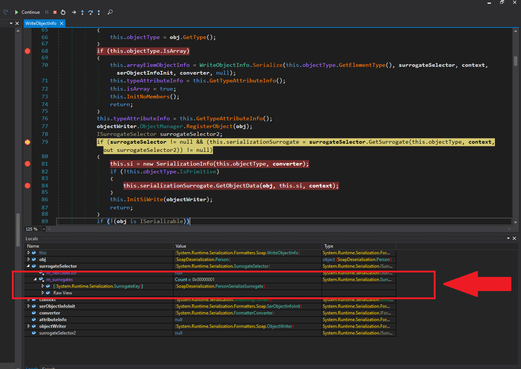
Task: Click the Name column header in Locals
Action: (99, 246)
